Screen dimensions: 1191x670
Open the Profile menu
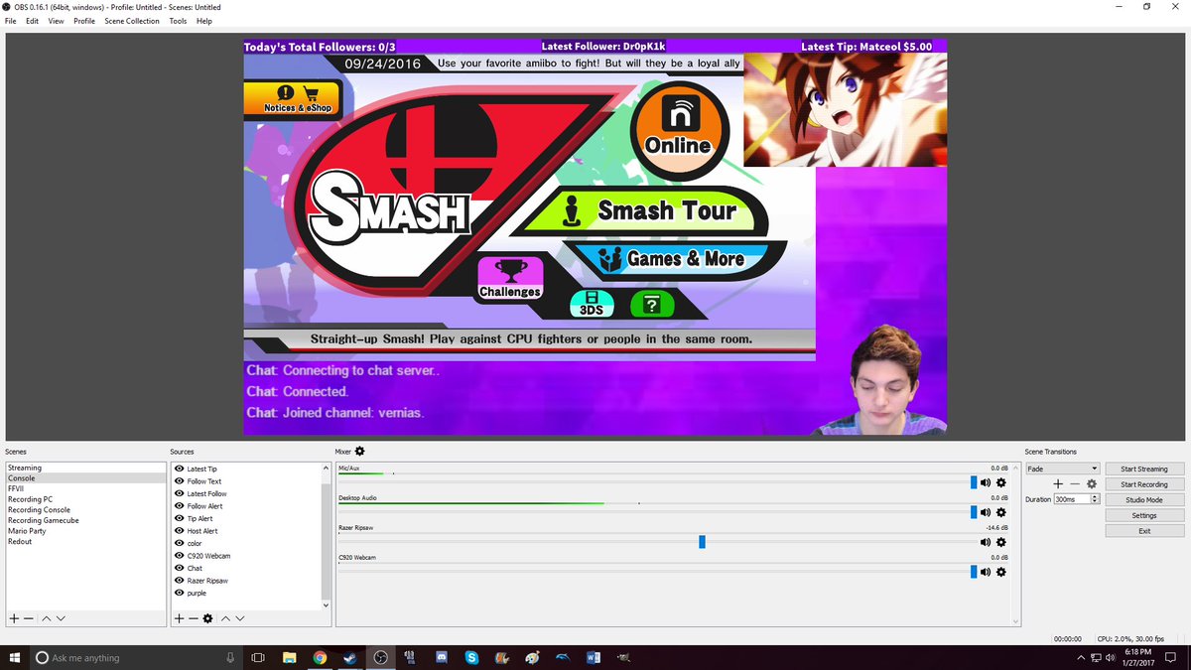tap(84, 21)
